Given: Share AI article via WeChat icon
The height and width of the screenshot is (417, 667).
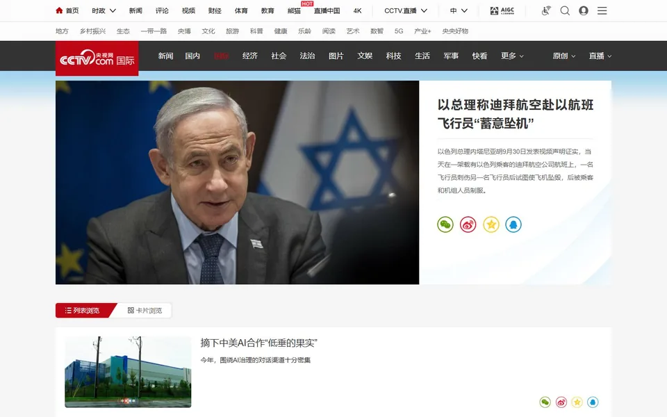Looking at the screenshot, I should click(545, 402).
